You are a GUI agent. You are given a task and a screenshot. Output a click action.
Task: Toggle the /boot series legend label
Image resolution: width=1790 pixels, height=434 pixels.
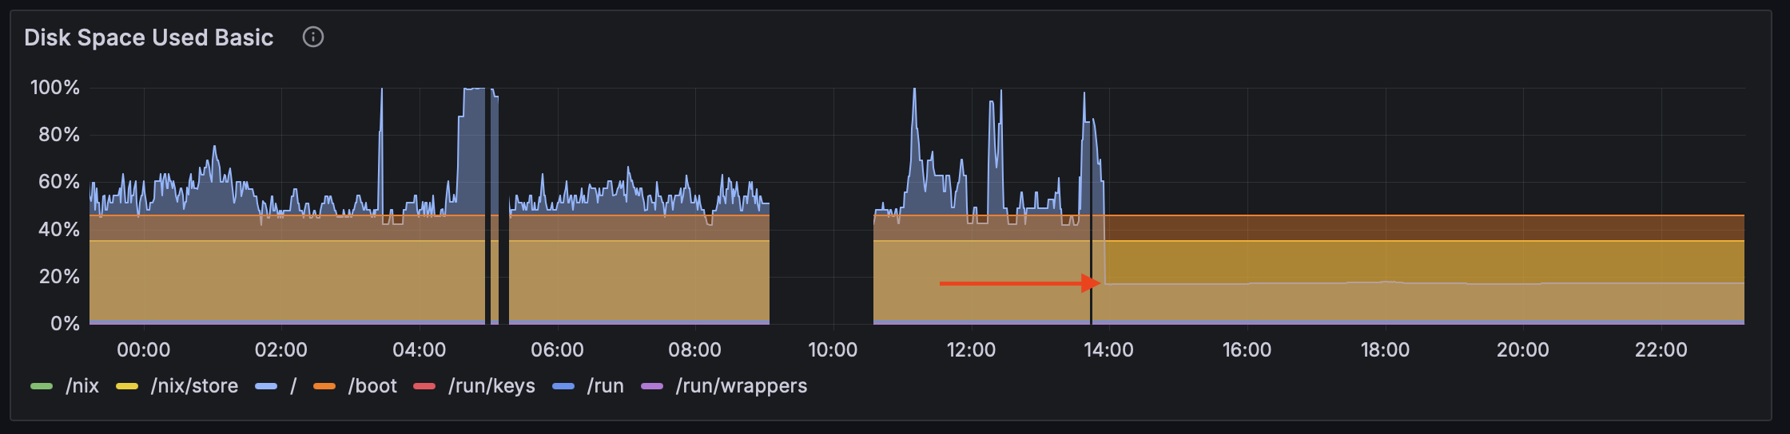pos(372,386)
